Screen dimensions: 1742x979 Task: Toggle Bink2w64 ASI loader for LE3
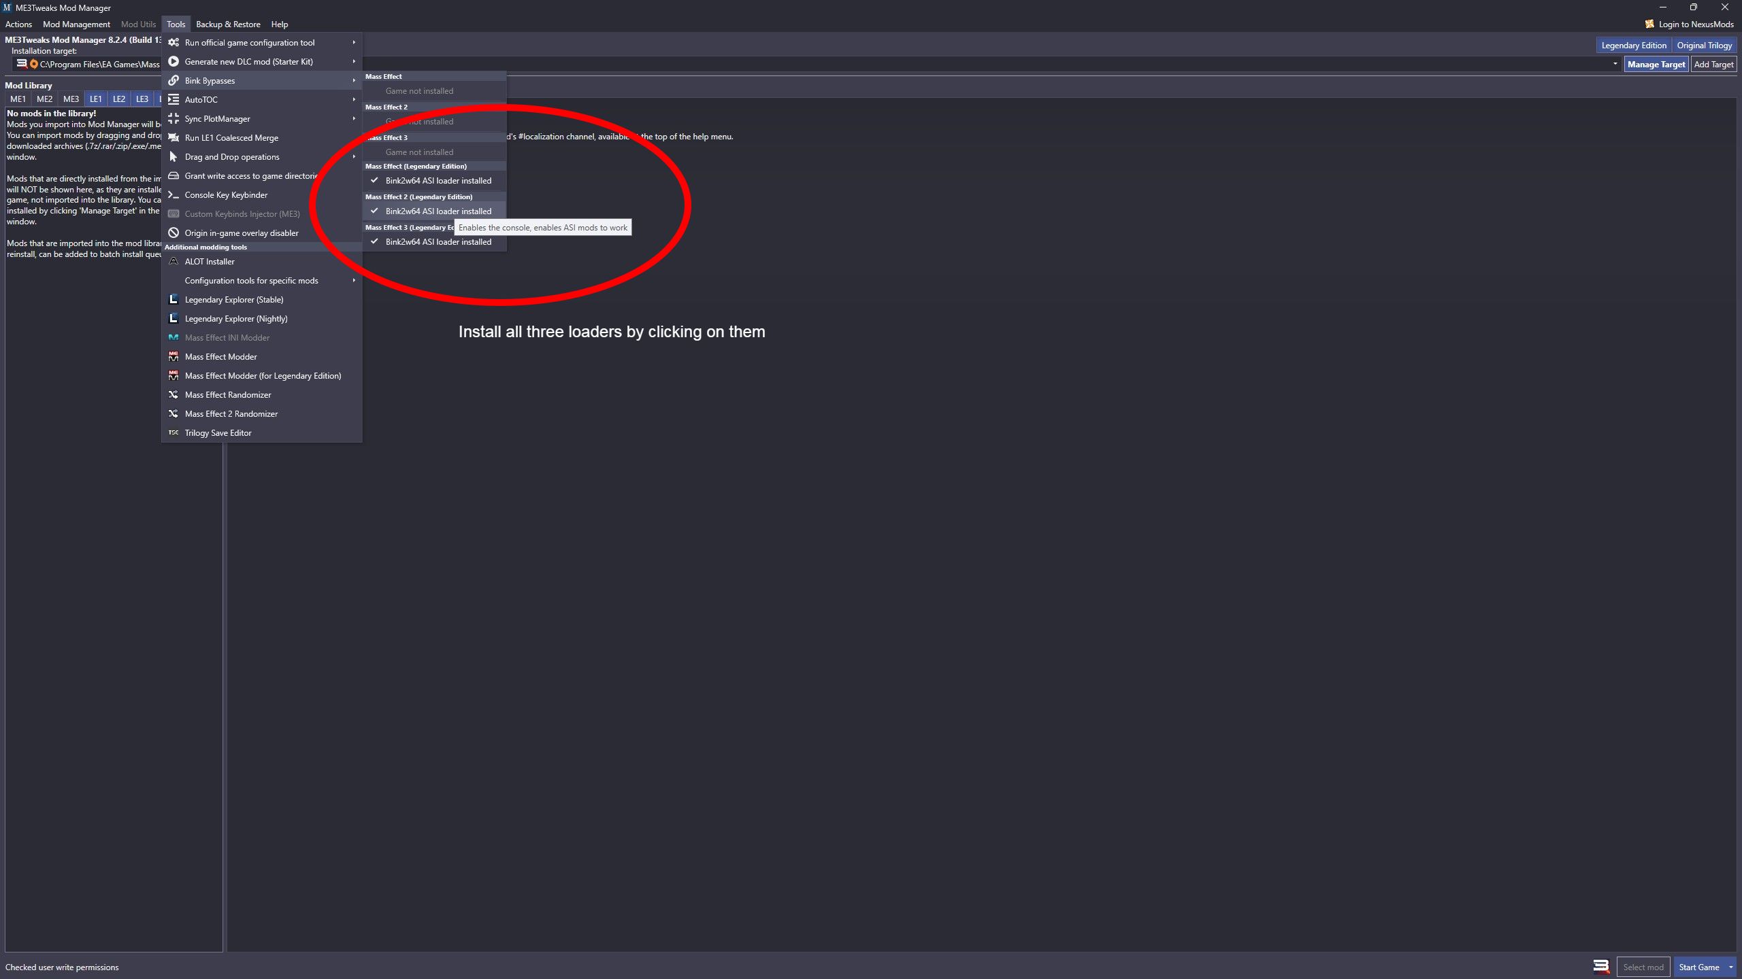438,241
